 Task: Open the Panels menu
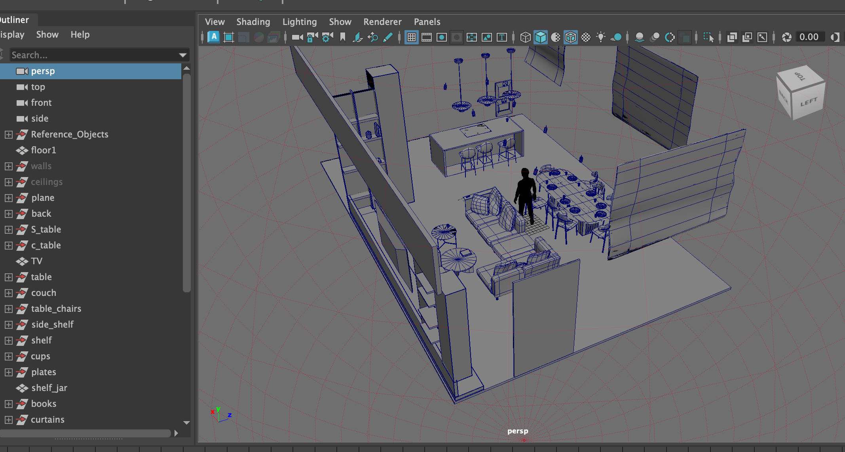click(427, 22)
